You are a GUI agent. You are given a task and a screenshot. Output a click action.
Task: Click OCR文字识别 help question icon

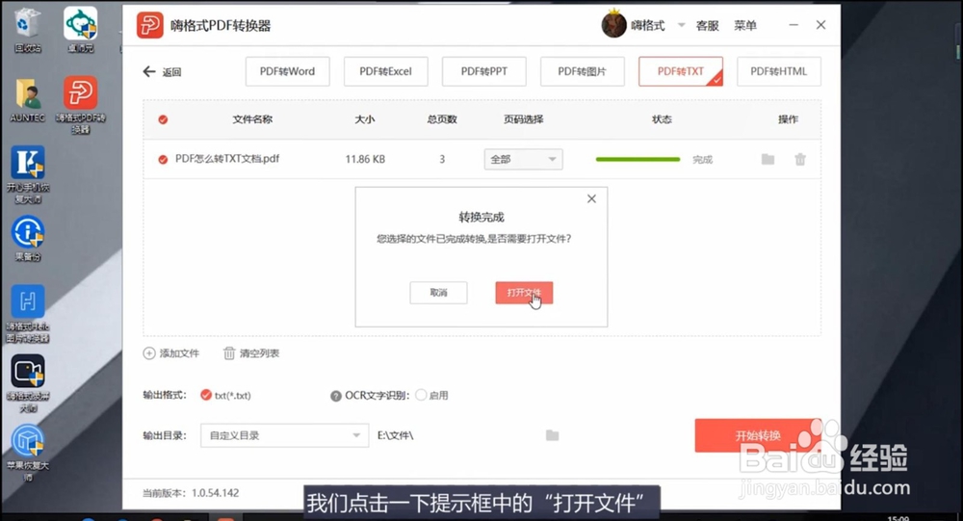335,396
